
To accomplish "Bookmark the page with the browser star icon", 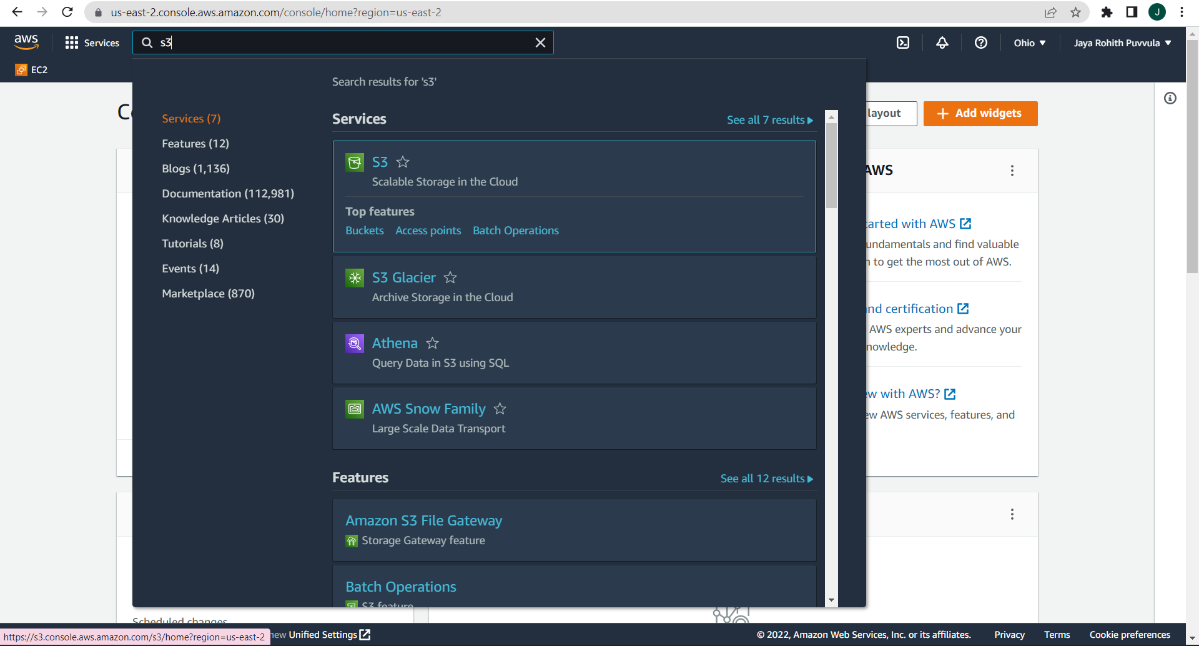I will 1075,12.
